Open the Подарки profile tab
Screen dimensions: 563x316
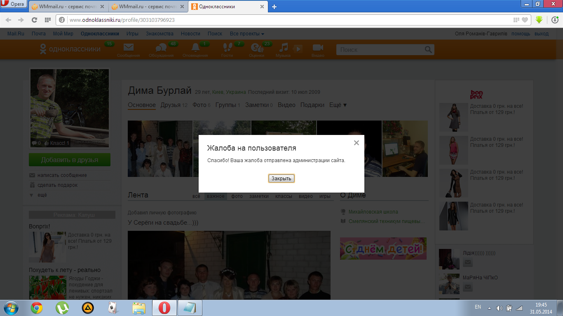[x=312, y=105]
